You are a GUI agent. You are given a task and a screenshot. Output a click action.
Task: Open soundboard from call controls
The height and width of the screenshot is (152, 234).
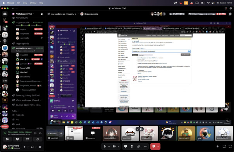pos(139,147)
